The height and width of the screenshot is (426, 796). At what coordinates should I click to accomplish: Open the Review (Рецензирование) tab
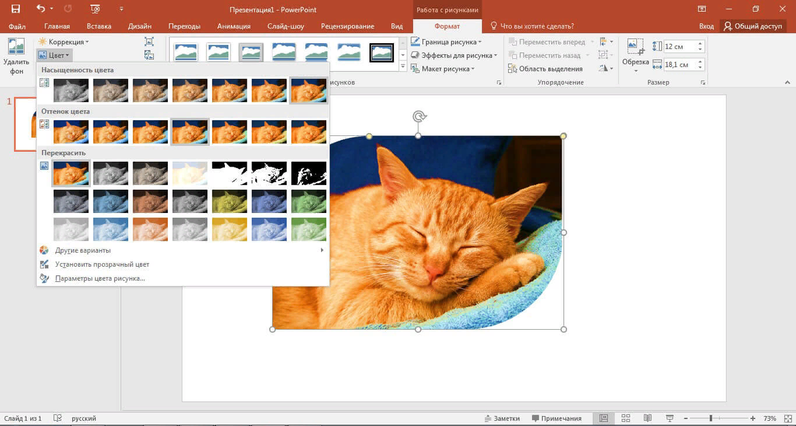point(348,26)
